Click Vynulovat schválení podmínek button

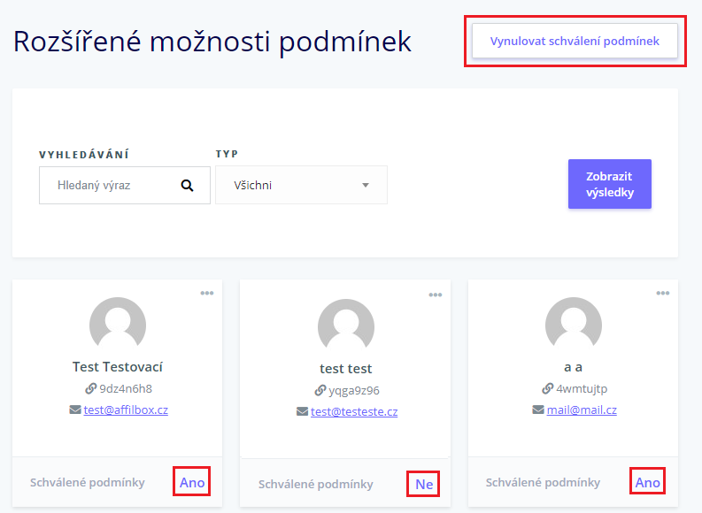point(575,41)
